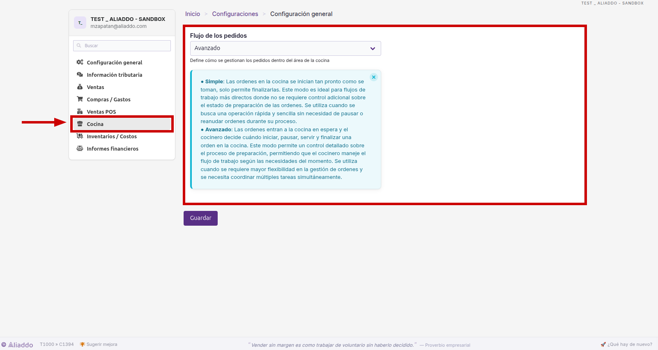The height and width of the screenshot is (350, 658).
Task: Open Compras / Gastos menu item
Action: point(122,99)
